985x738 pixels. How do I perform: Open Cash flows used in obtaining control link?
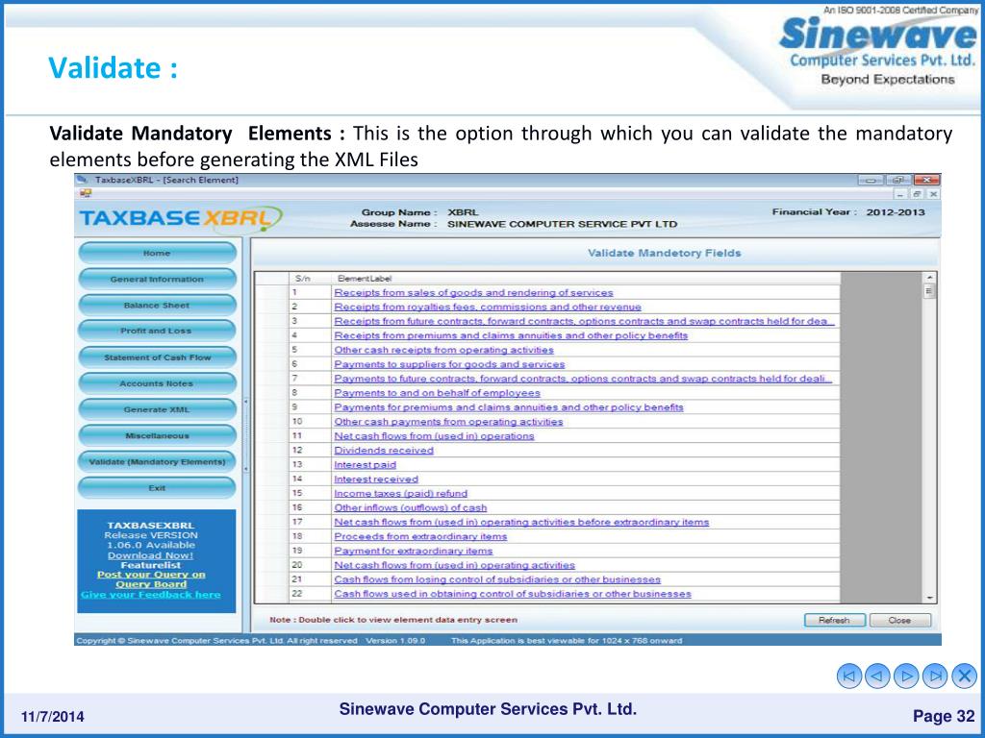pyautogui.click(x=513, y=594)
